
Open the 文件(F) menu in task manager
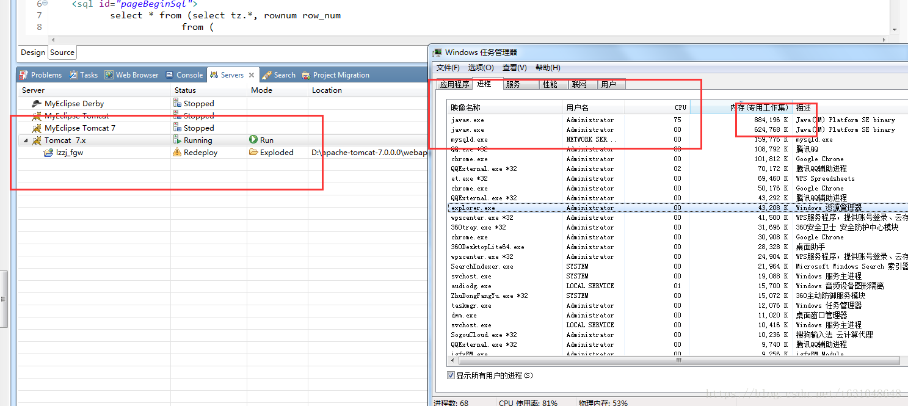[448, 68]
